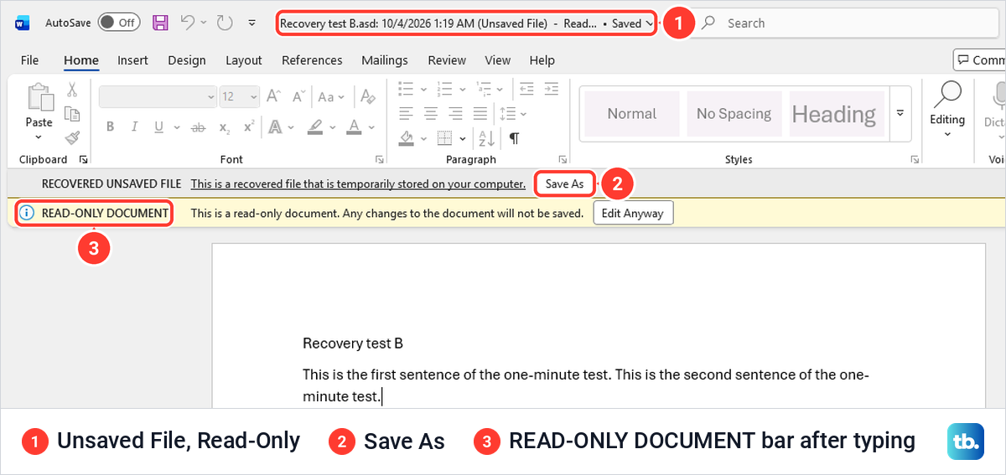
Task: Open the borders dropdown arrow
Action: click(462, 137)
